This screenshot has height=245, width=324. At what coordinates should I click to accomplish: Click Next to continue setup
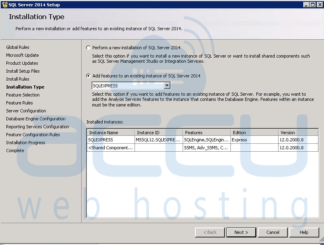(x=241, y=232)
